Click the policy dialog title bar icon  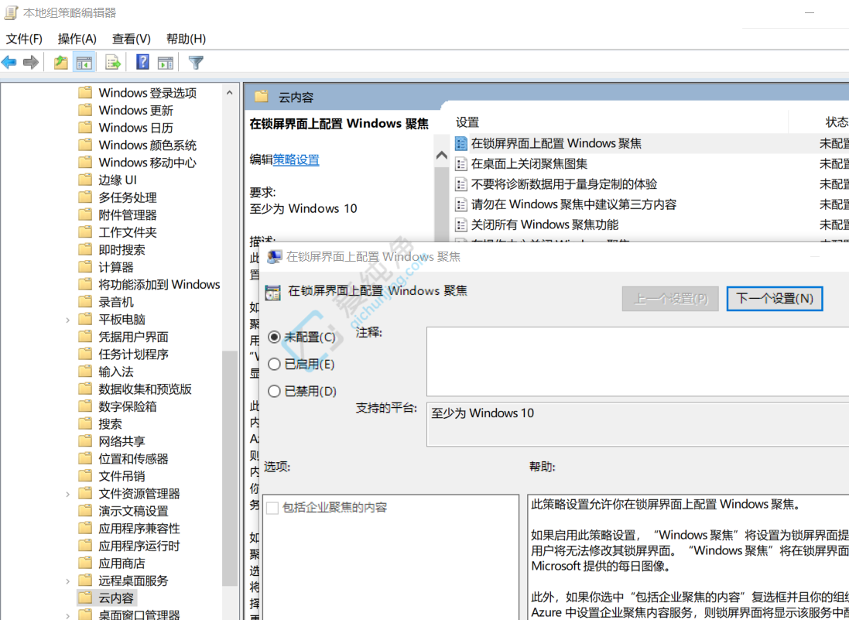coord(275,257)
